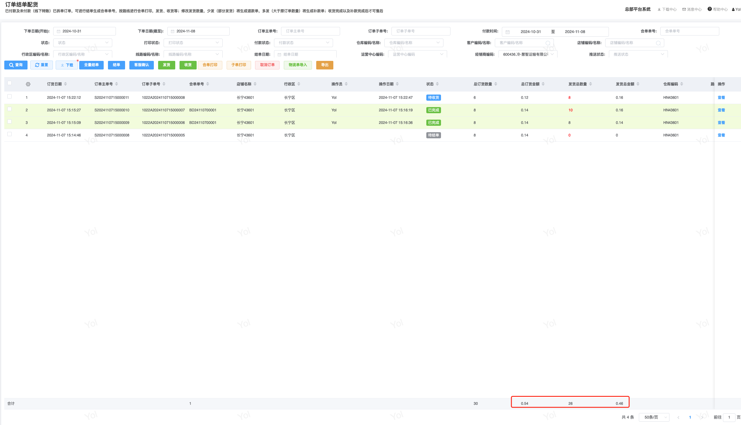Expand the 仓库编码/名称 dropdown
The width and height of the screenshot is (741, 425).
coord(414,43)
